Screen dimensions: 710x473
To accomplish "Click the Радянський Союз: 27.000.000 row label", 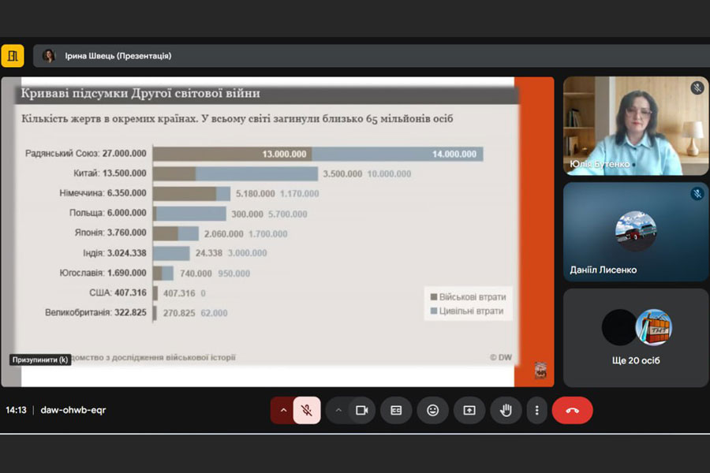I will (x=85, y=154).
